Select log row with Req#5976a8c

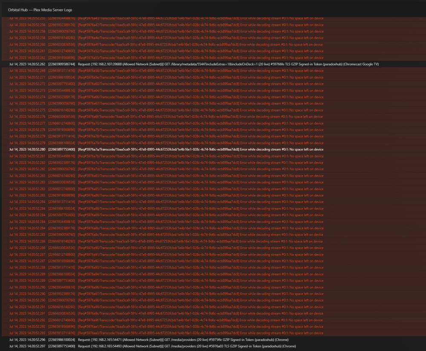point(213,235)
